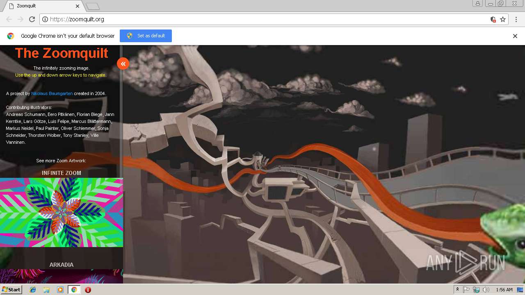This screenshot has width=525, height=295.
Task: Open the red Opera-style taskbar icon
Action: pyautogui.click(x=88, y=290)
